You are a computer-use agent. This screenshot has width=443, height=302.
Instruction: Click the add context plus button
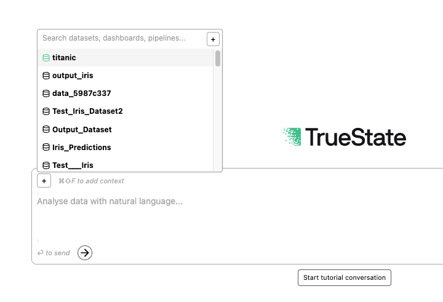pos(44,181)
